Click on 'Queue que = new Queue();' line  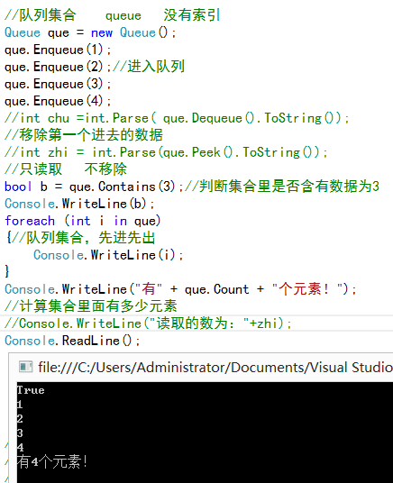click(x=90, y=32)
